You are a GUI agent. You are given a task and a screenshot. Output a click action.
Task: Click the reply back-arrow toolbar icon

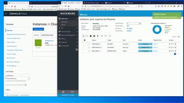(x=106, y=36)
